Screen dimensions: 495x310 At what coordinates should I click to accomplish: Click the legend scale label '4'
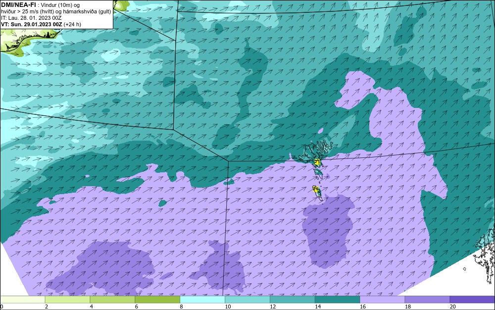pos(92,307)
